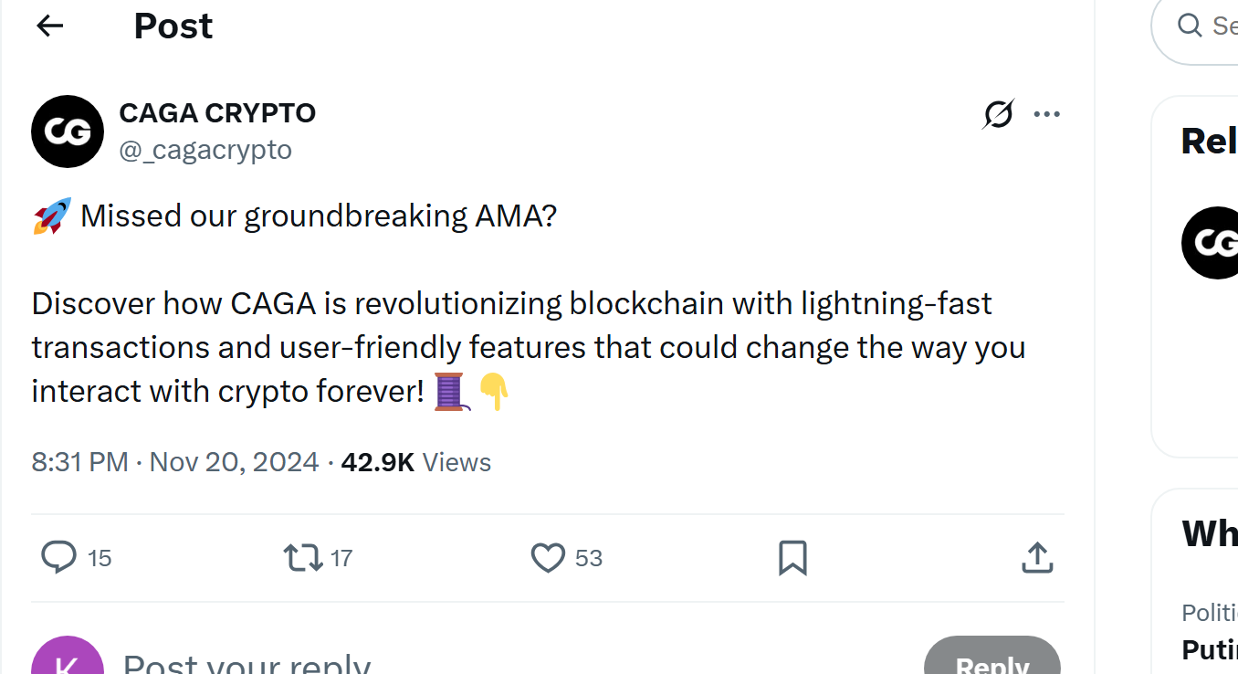Open the three-dot more options menu
The width and height of the screenshot is (1238, 674).
[x=1047, y=113]
